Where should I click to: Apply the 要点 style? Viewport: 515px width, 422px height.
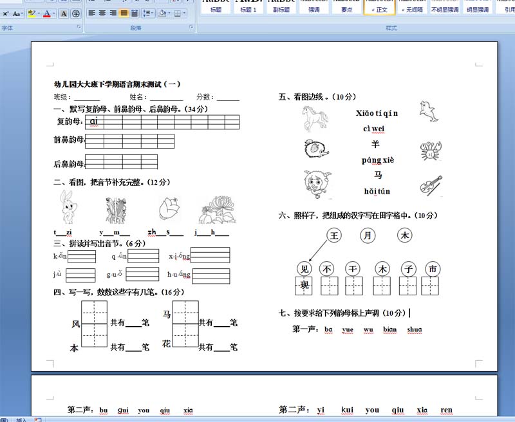(x=347, y=7)
